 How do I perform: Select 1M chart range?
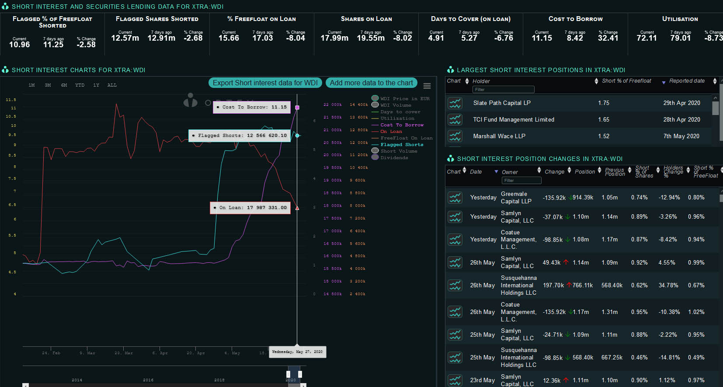tap(31, 85)
